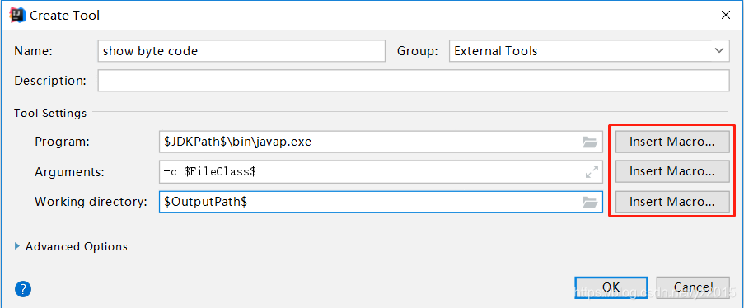Click Insert Macro button for Program
The image size is (744, 308).
pyautogui.click(x=671, y=142)
